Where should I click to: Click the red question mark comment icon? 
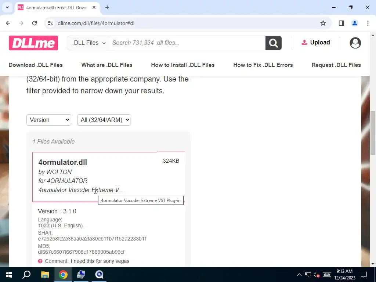point(40,261)
